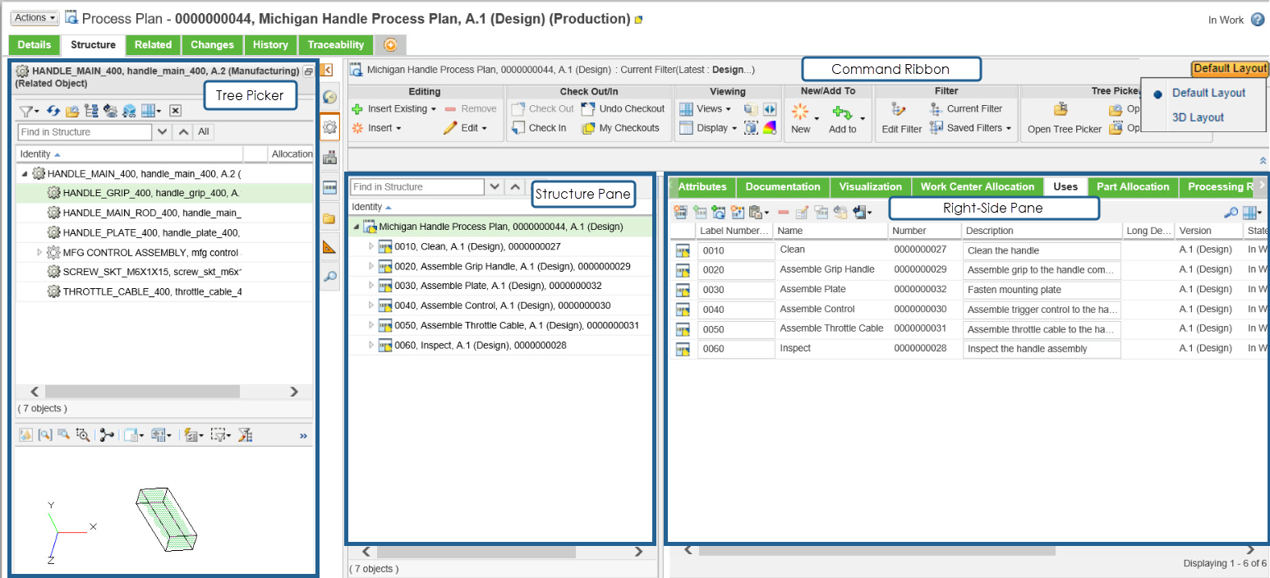The height and width of the screenshot is (578, 1270).
Task: Click the search magnifier in Uses toolbar
Action: pyautogui.click(x=1231, y=213)
